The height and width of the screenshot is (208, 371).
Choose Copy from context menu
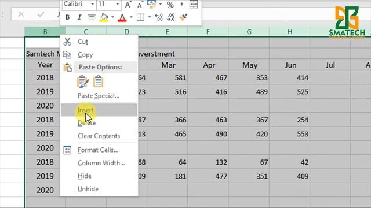pyautogui.click(x=99, y=55)
